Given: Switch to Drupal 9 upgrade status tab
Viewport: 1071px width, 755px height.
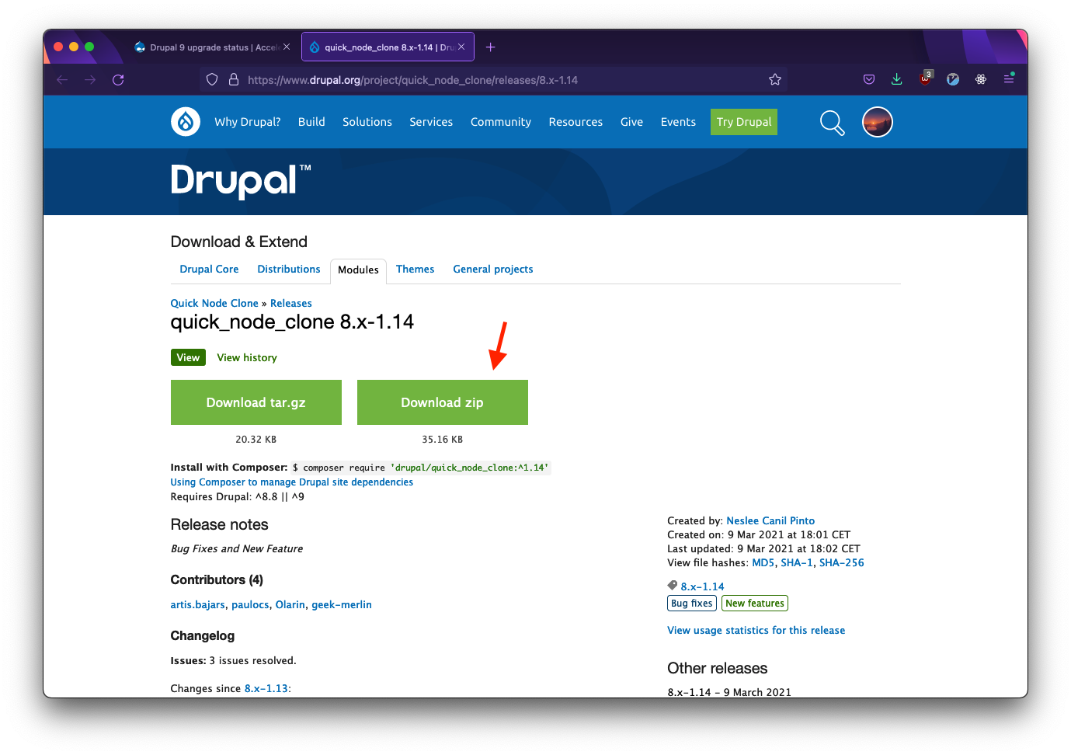Looking at the screenshot, I should [211, 47].
